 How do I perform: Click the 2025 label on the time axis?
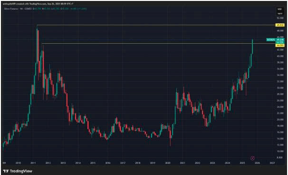[242, 163]
